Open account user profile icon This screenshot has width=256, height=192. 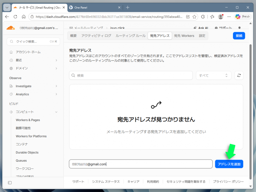[239, 28]
